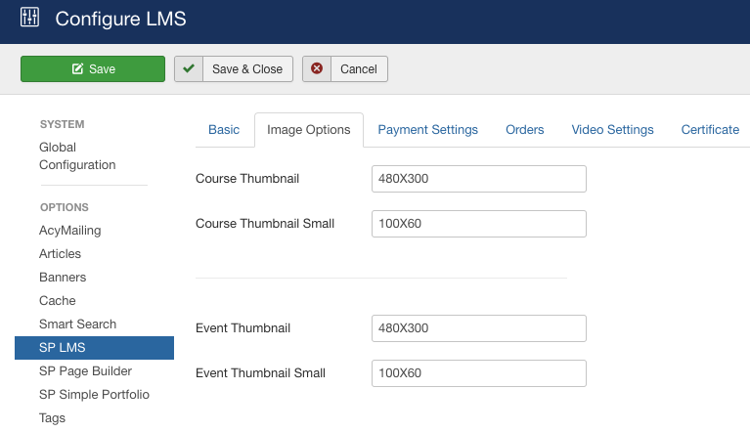Click the red X cancel icon
This screenshot has height=432, width=750.
point(317,69)
